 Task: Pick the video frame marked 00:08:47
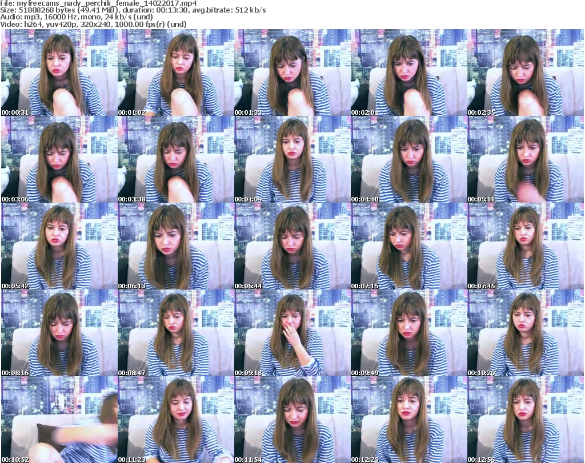176,333
